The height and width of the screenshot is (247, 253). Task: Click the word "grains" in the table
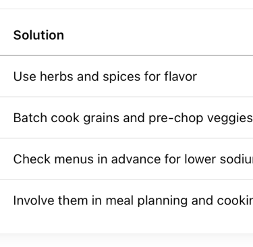coord(101,119)
